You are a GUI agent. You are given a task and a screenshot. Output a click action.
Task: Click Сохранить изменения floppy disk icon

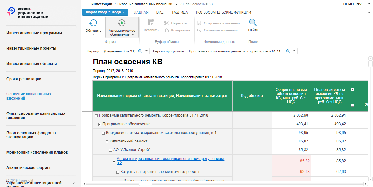199,23
